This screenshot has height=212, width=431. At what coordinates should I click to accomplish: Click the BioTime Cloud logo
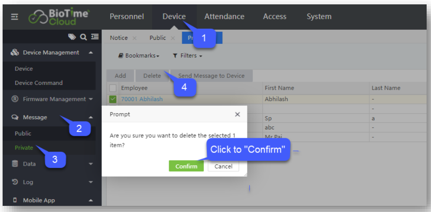(59, 17)
